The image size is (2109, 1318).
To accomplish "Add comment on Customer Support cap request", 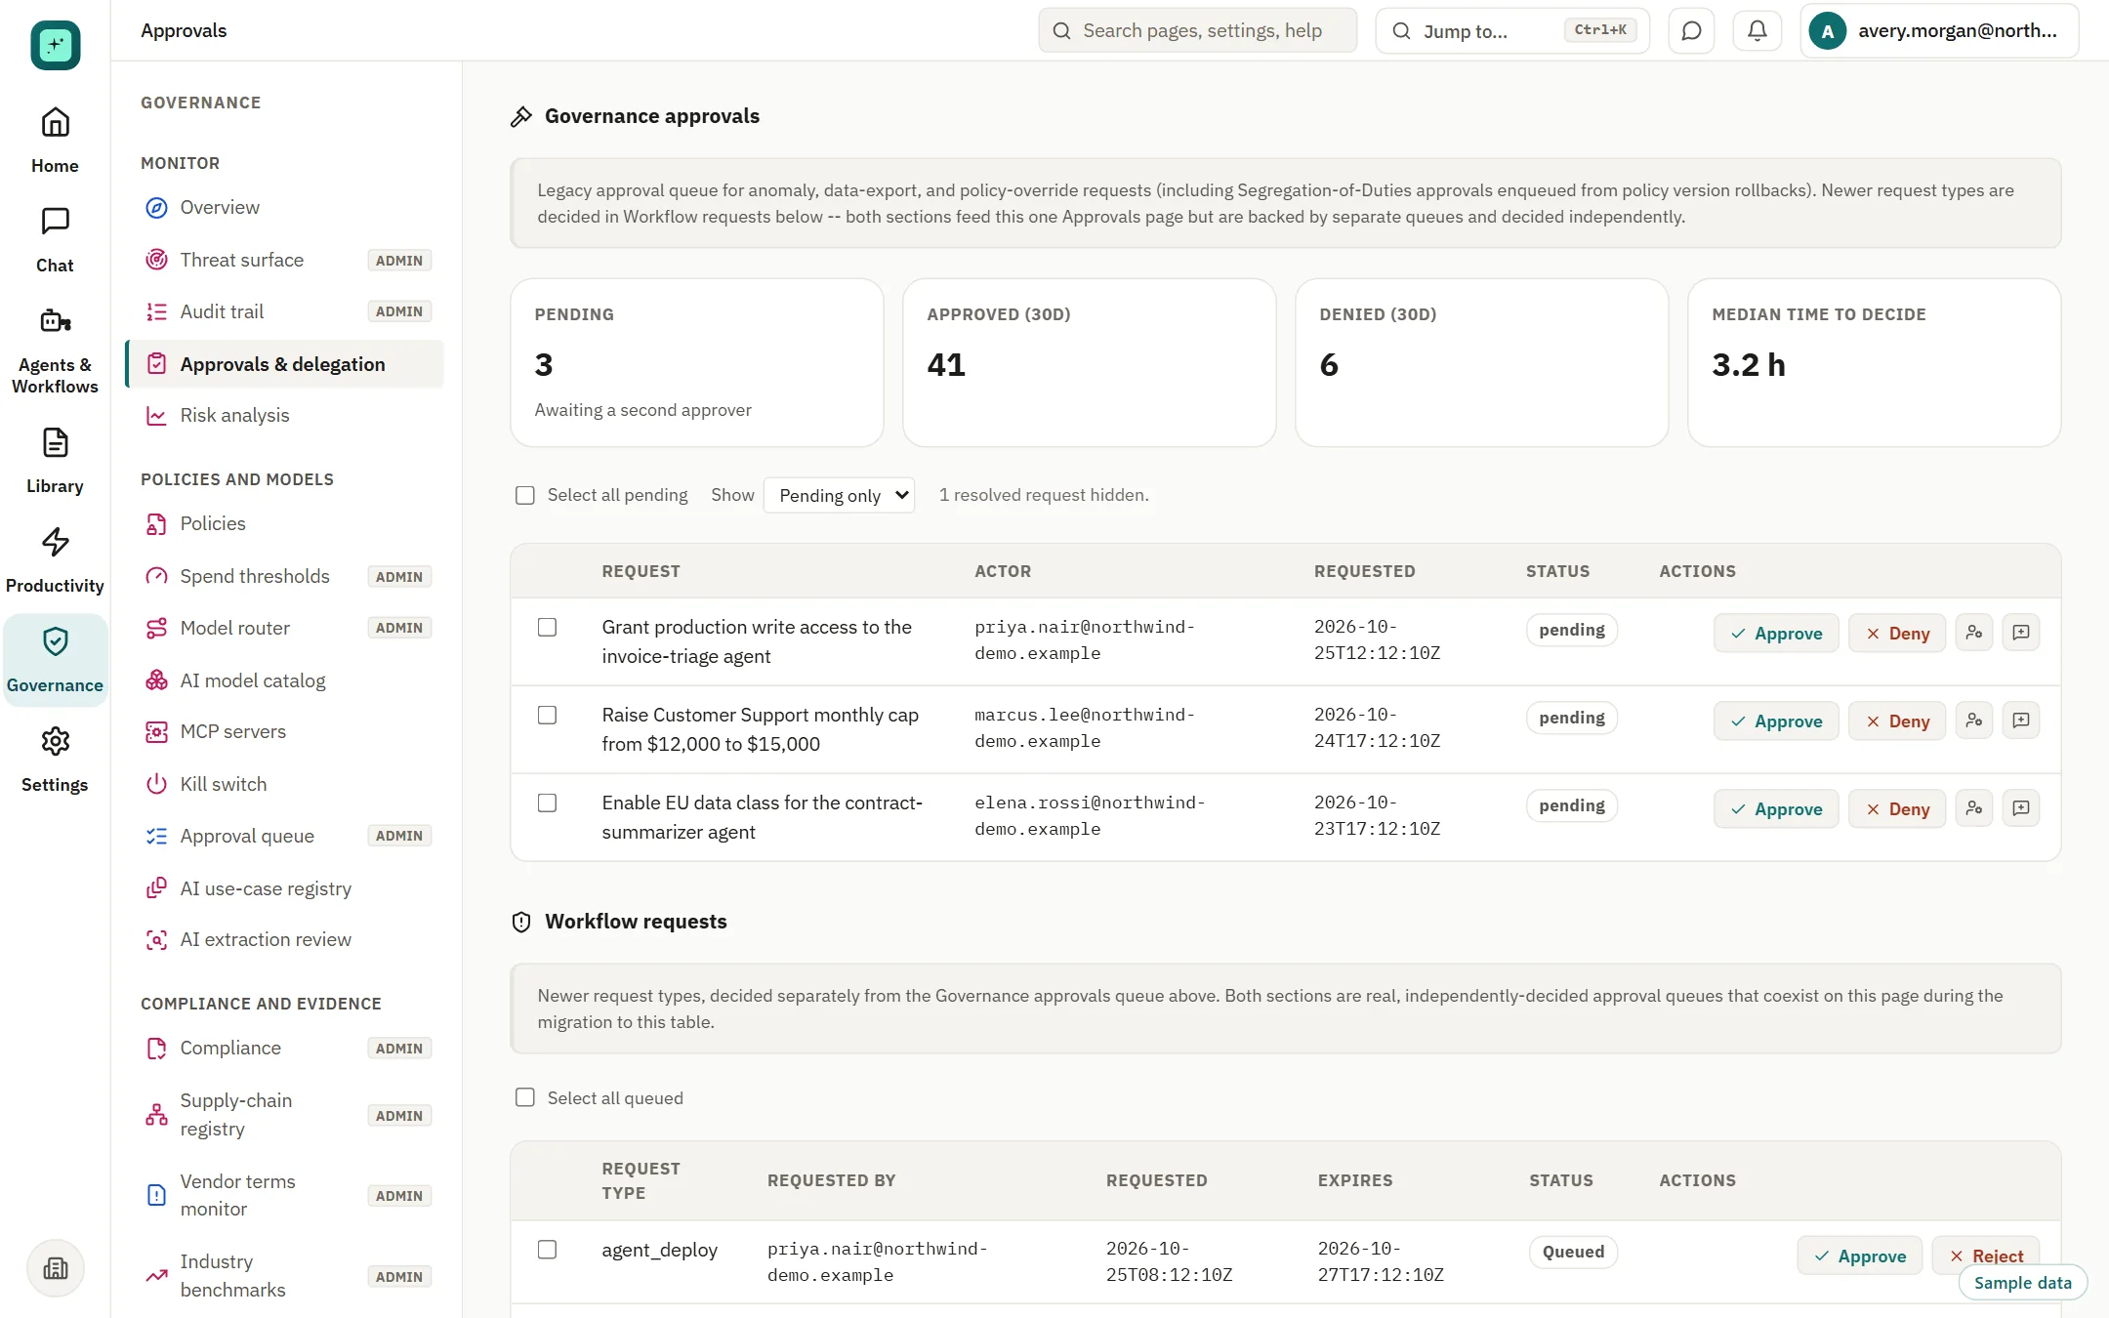I will coord(2021,721).
